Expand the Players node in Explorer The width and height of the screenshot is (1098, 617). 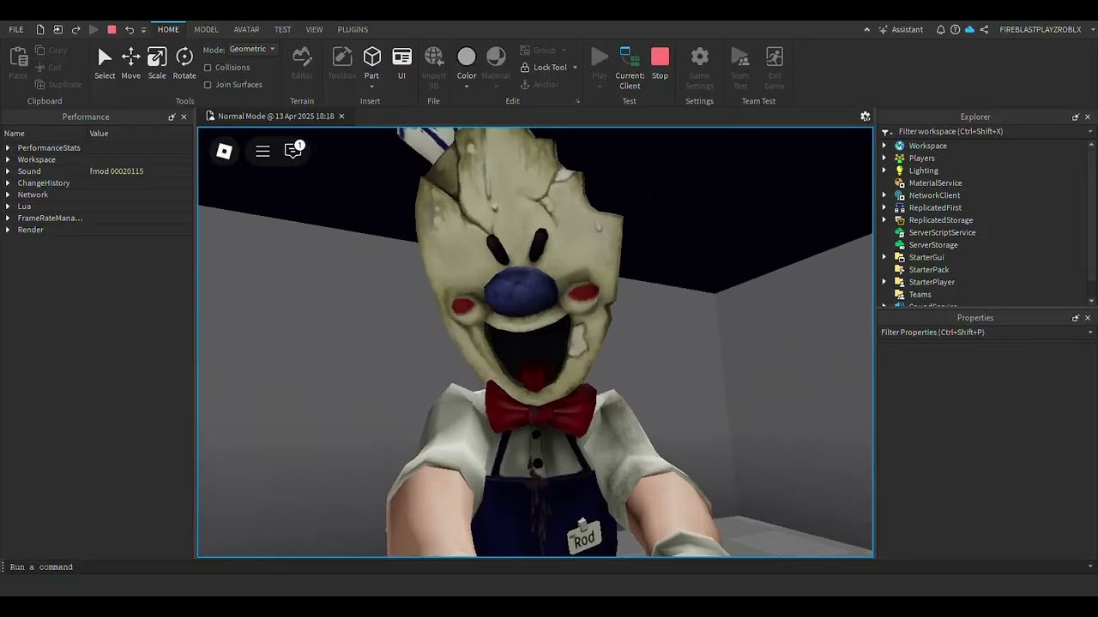pos(884,158)
